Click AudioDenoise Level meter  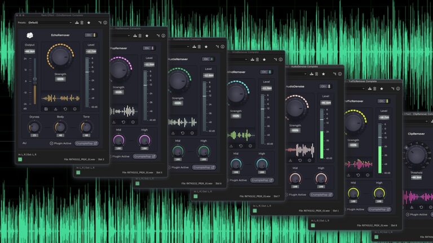tap(322, 134)
